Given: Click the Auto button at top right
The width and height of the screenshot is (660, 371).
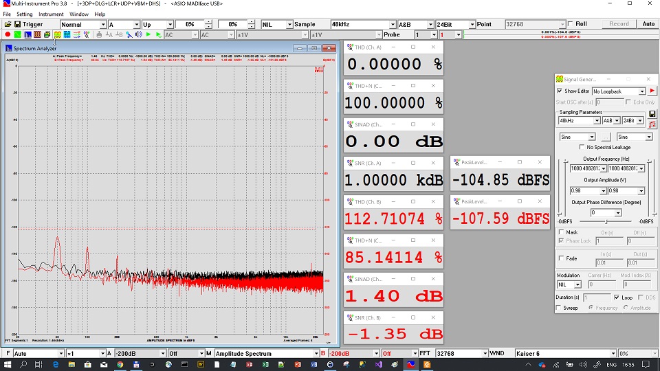Looking at the screenshot, I should point(648,24).
